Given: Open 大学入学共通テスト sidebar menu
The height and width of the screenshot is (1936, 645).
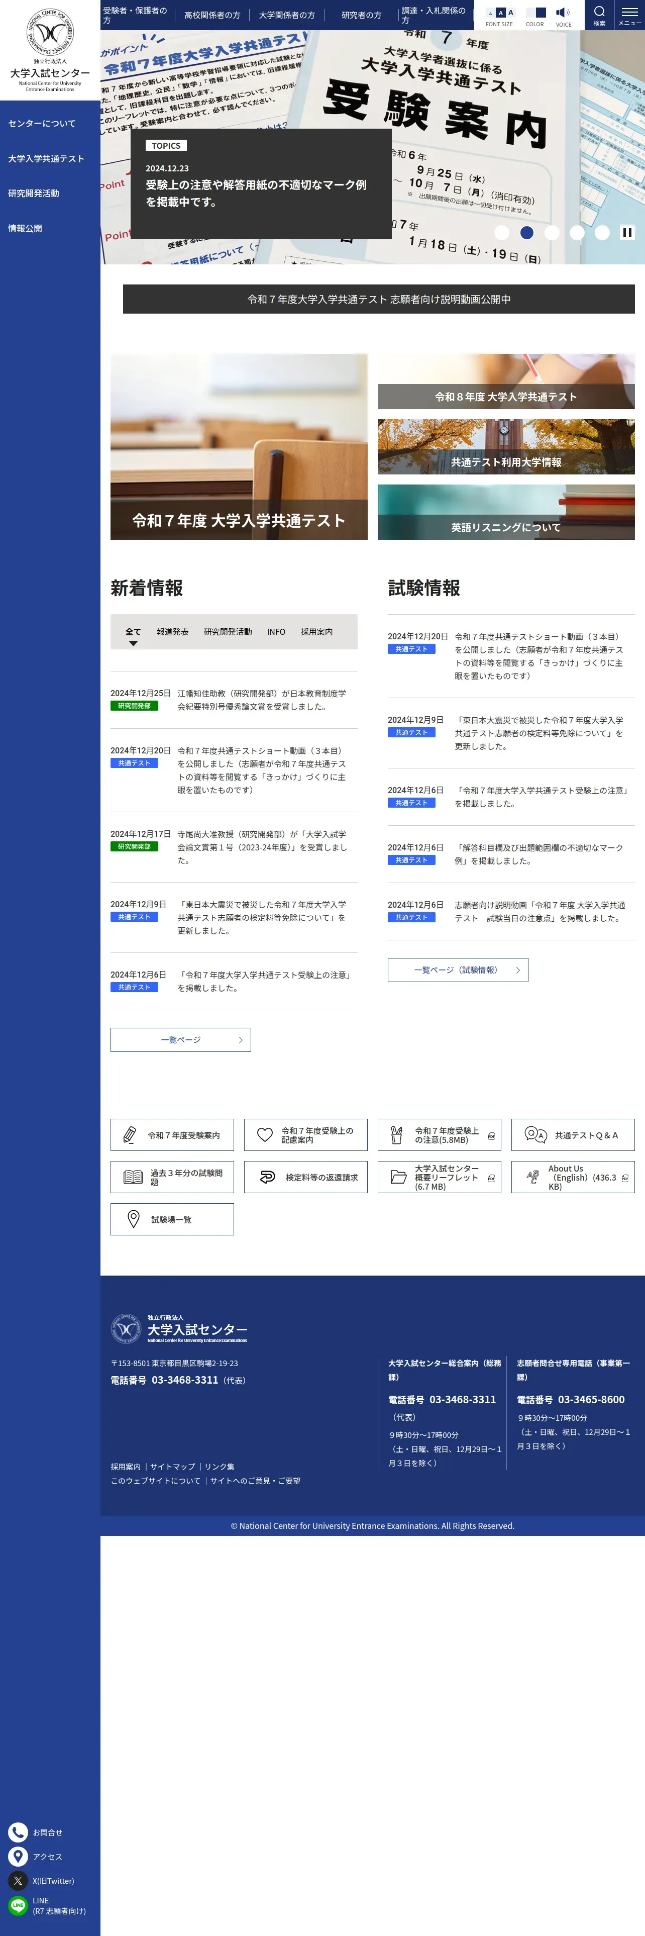Looking at the screenshot, I should coord(46,159).
